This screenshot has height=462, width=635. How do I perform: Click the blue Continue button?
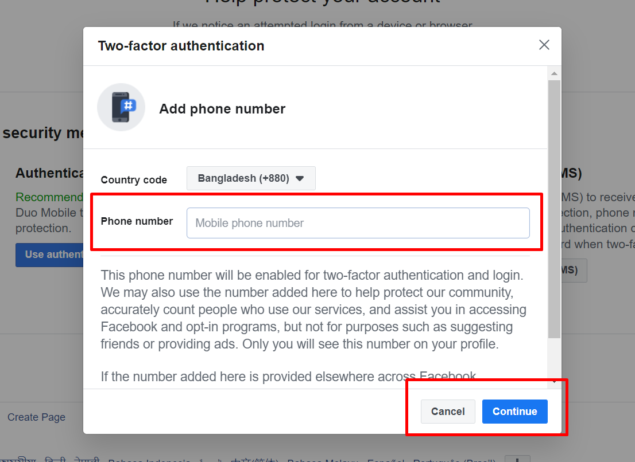click(515, 412)
